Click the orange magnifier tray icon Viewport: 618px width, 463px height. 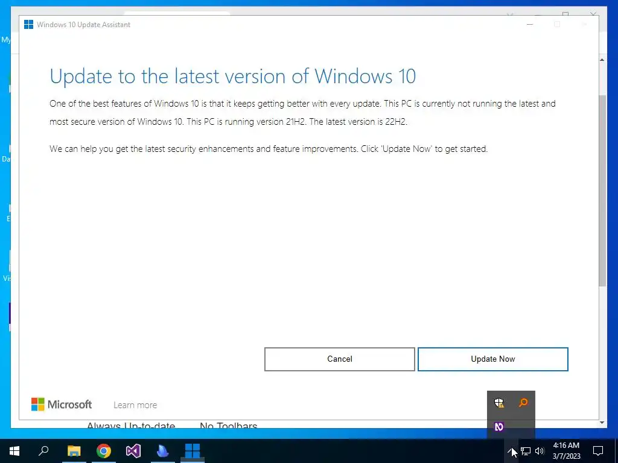[x=523, y=402]
